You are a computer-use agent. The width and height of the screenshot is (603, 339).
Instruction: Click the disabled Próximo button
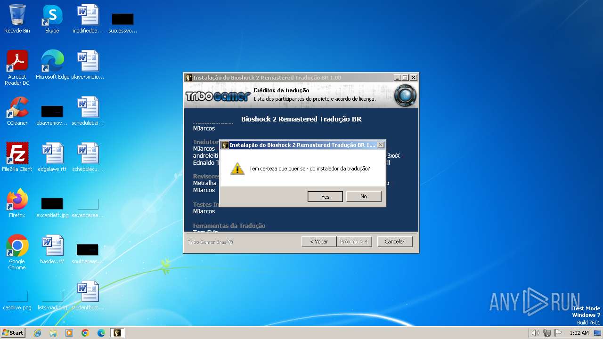tap(354, 242)
